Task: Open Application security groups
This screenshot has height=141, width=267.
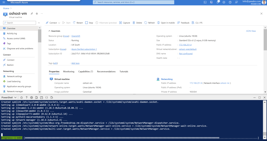Action: pyautogui.click(x=19, y=86)
